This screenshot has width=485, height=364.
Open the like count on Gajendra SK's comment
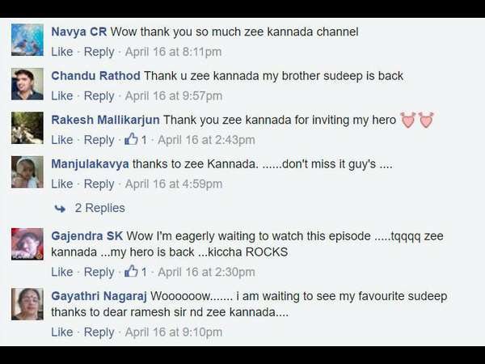pyautogui.click(x=136, y=272)
